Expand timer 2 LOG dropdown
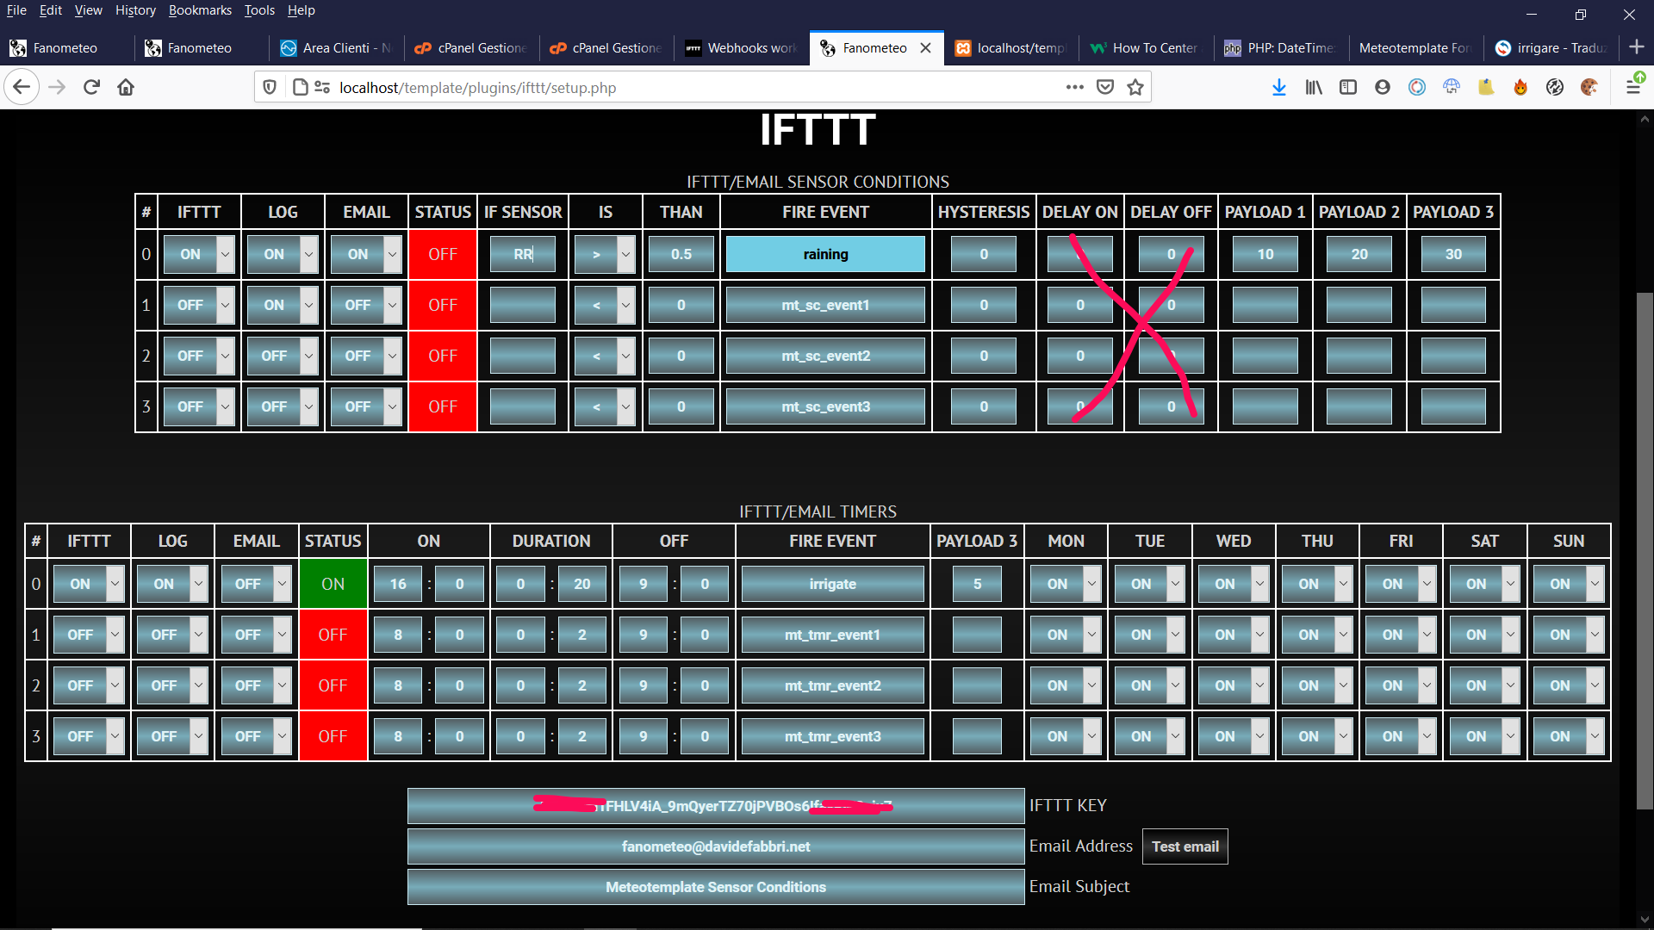The height and width of the screenshot is (930, 1654). tap(172, 685)
